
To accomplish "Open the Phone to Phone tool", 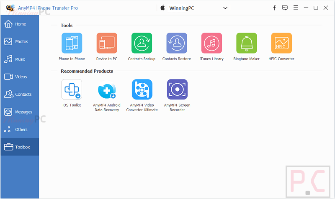I will (x=72, y=43).
